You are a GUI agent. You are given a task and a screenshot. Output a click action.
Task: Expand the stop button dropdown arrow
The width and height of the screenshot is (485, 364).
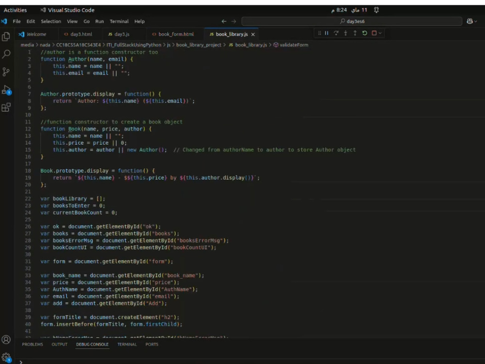(x=380, y=33)
